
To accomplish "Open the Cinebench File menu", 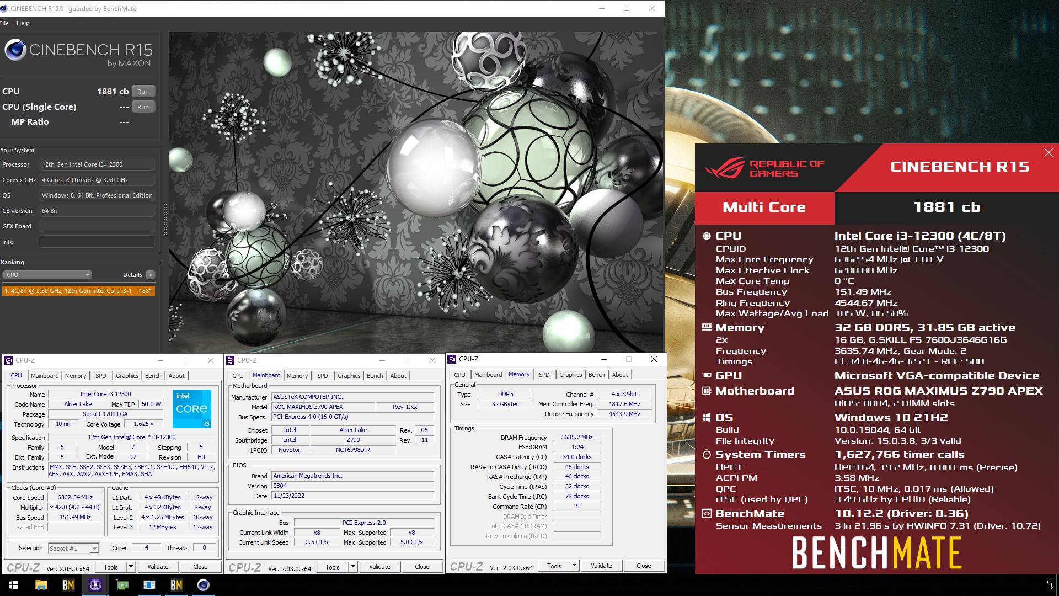I will click(x=4, y=23).
